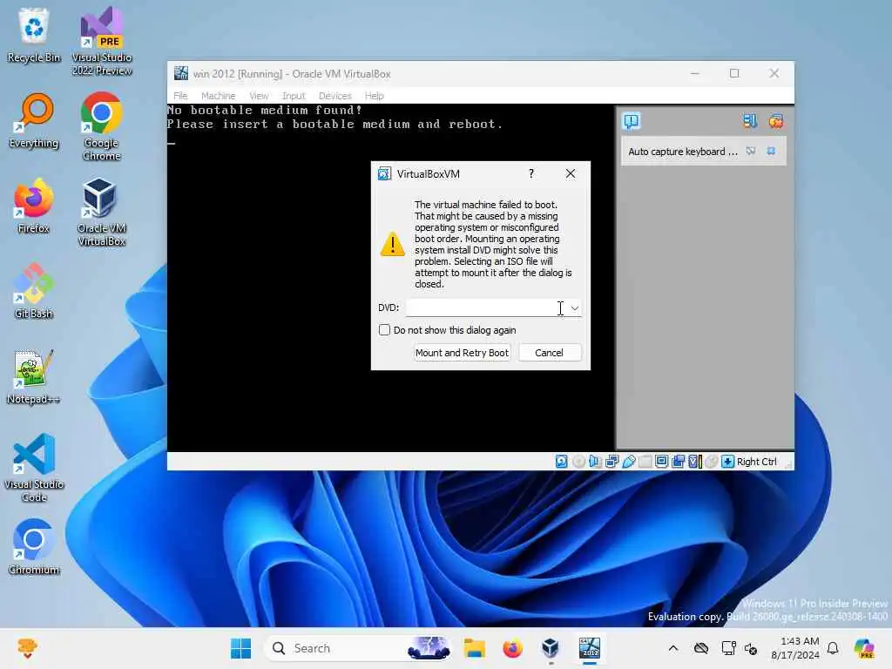The width and height of the screenshot is (892, 669).
Task: Click the display indicator in VM status bar
Action: 661,462
